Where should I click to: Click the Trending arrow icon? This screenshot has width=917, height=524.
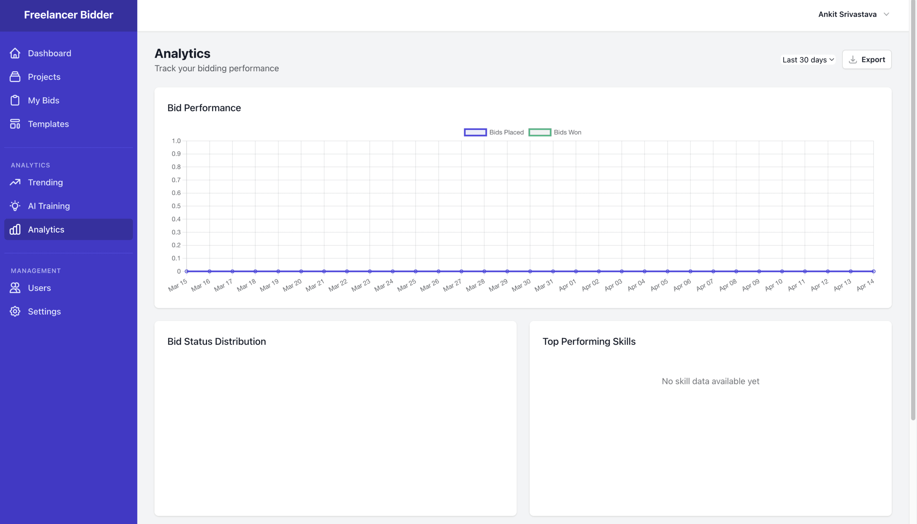pos(15,183)
